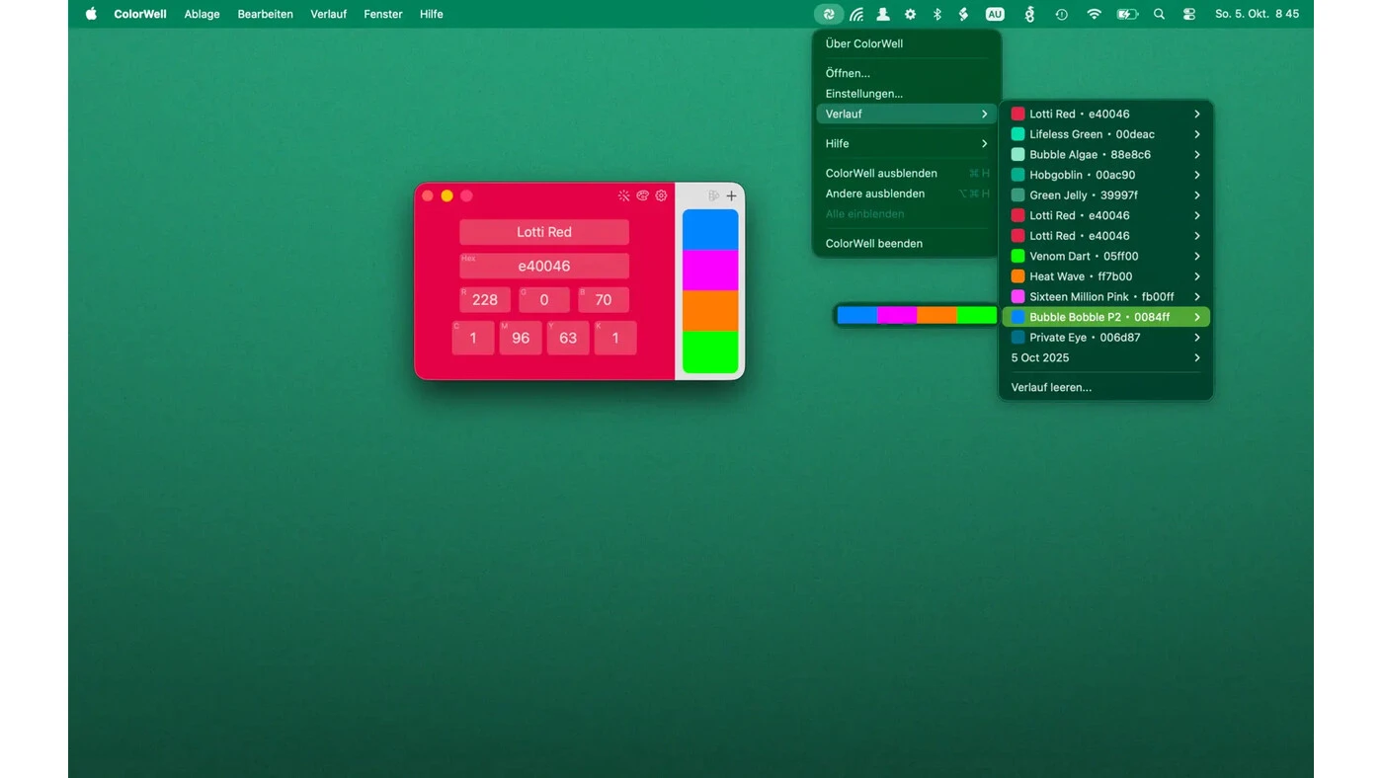Open the Hilfe menu in the menu bar

pos(432,14)
